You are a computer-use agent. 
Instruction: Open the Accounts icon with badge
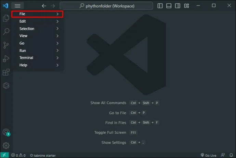6,132
